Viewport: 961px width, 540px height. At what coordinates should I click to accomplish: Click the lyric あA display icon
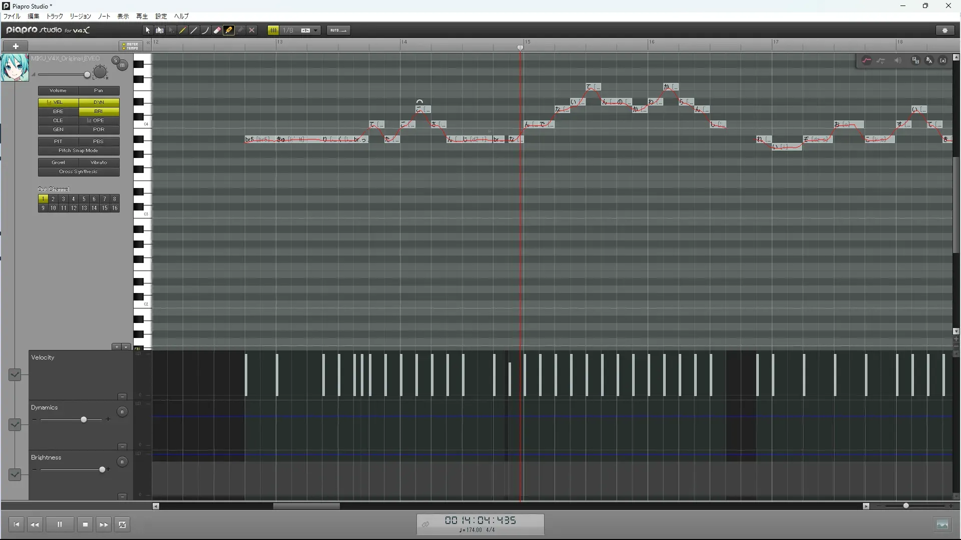tap(929, 60)
